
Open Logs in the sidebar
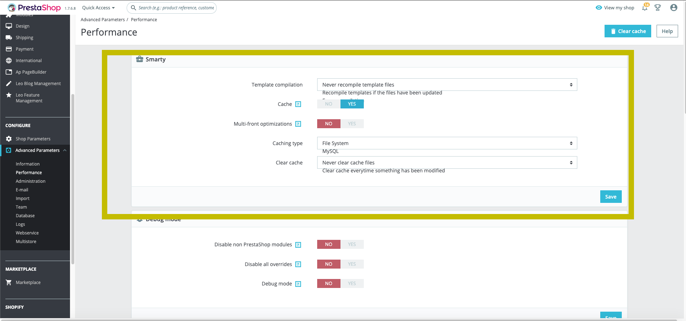[x=20, y=224]
